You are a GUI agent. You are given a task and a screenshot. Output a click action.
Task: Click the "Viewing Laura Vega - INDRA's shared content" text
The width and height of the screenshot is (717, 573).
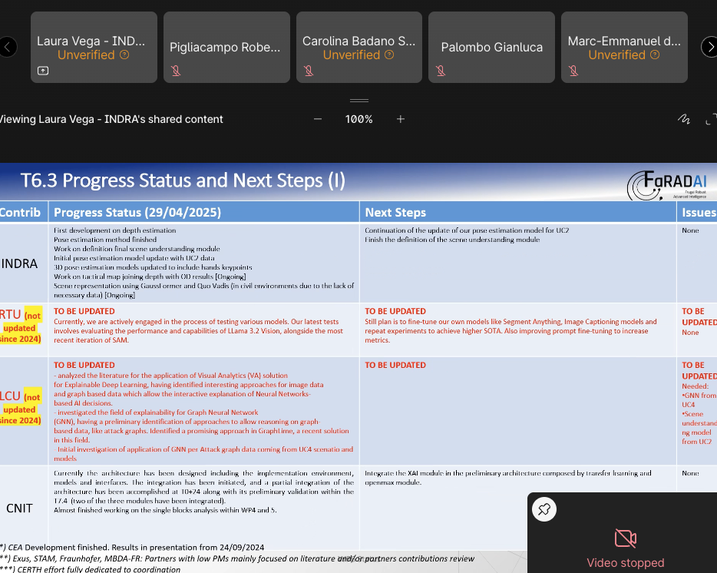pyautogui.click(x=111, y=120)
